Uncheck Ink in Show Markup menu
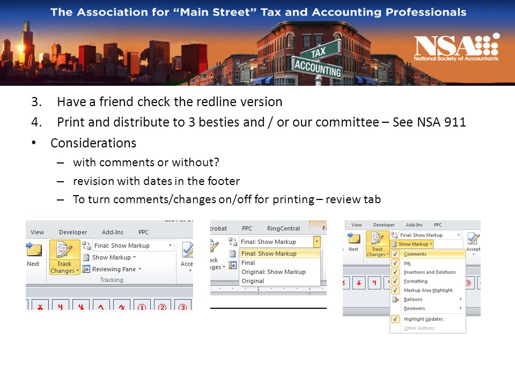The image size is (515, 386). pos(395,263)
